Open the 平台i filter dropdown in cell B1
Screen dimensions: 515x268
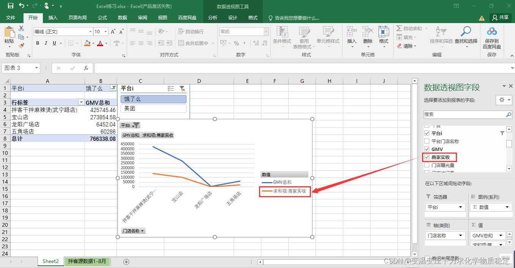click(113, 88)
